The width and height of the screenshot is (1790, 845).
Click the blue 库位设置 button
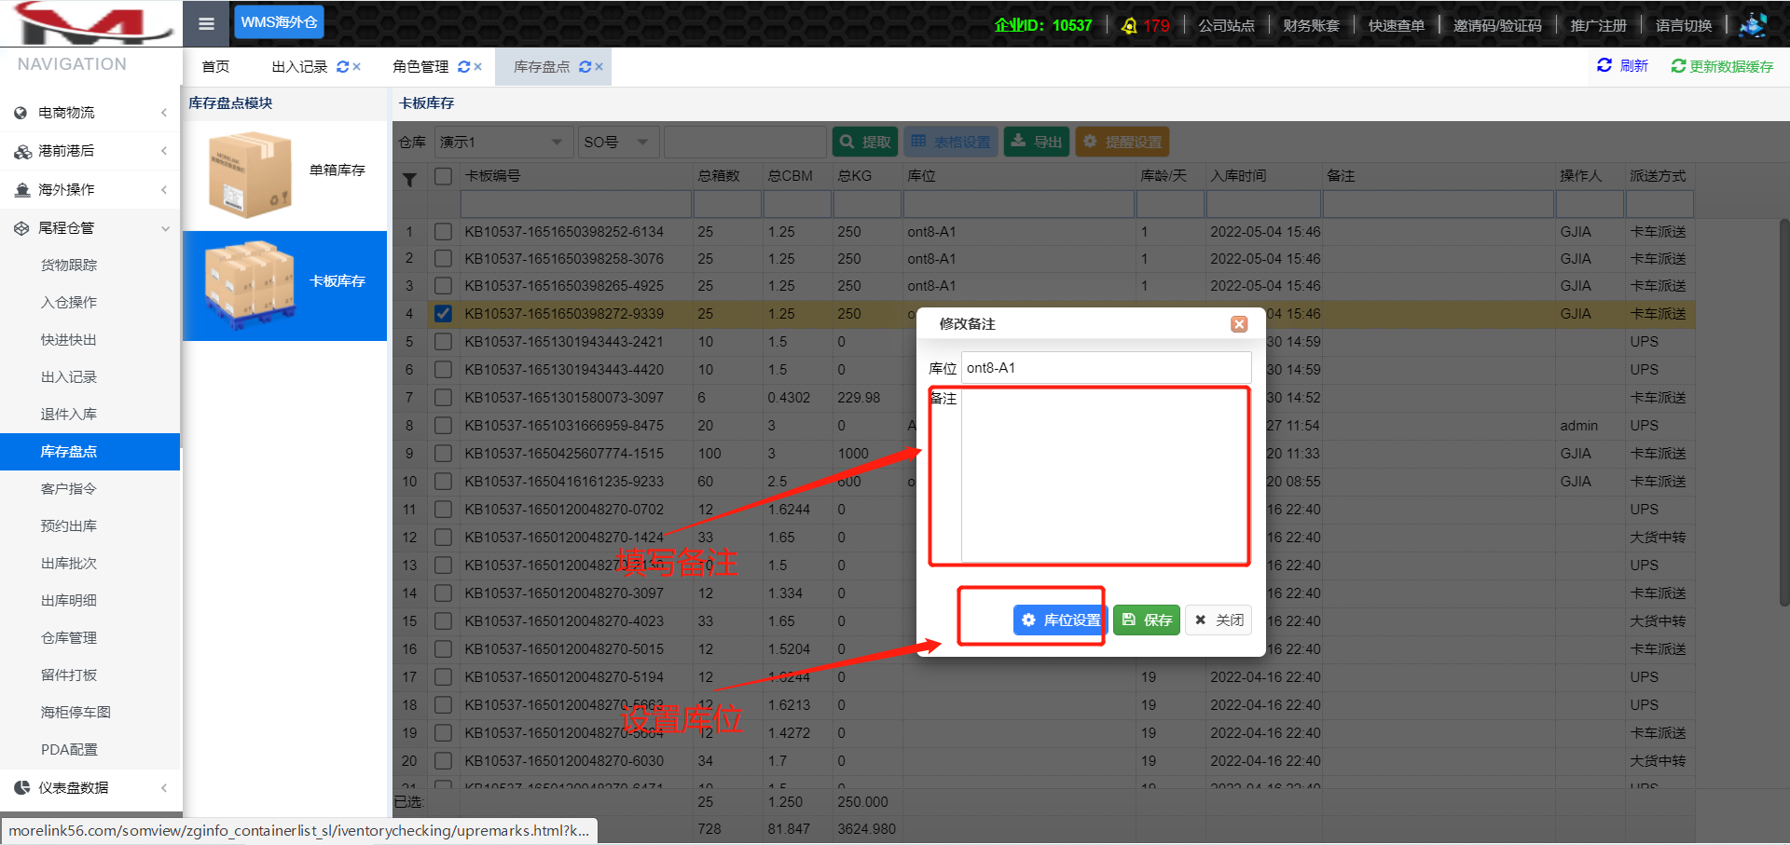(x=1060, y=620)
